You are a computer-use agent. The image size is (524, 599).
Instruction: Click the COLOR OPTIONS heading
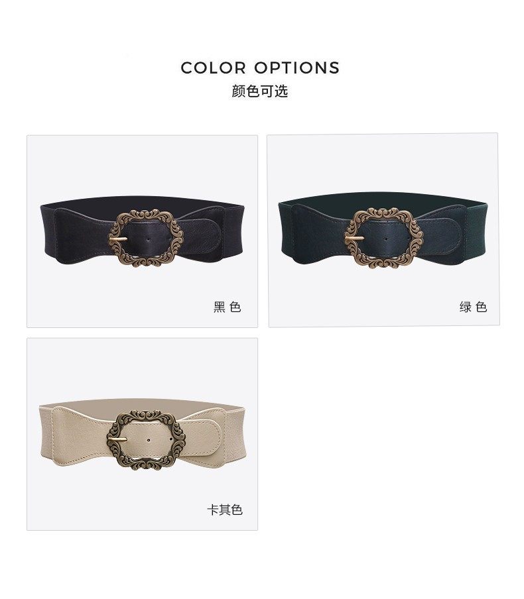tap(260, 68)
